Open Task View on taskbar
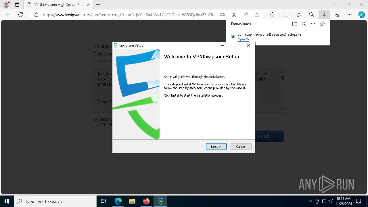368x207 pixels. [103, 201]
